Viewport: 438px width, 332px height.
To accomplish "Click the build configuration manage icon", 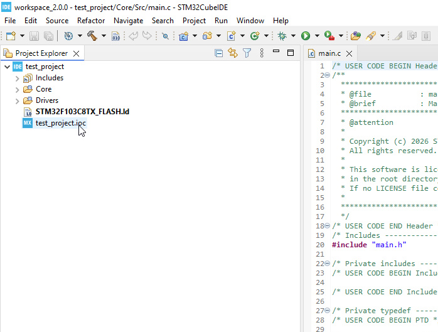I will pyautogui.click(x=68, y=36).
